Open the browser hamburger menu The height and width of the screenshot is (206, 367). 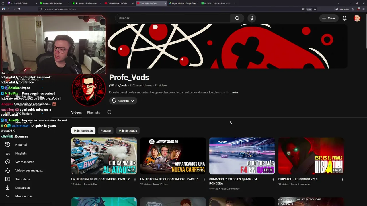click(x=363, y=9)
